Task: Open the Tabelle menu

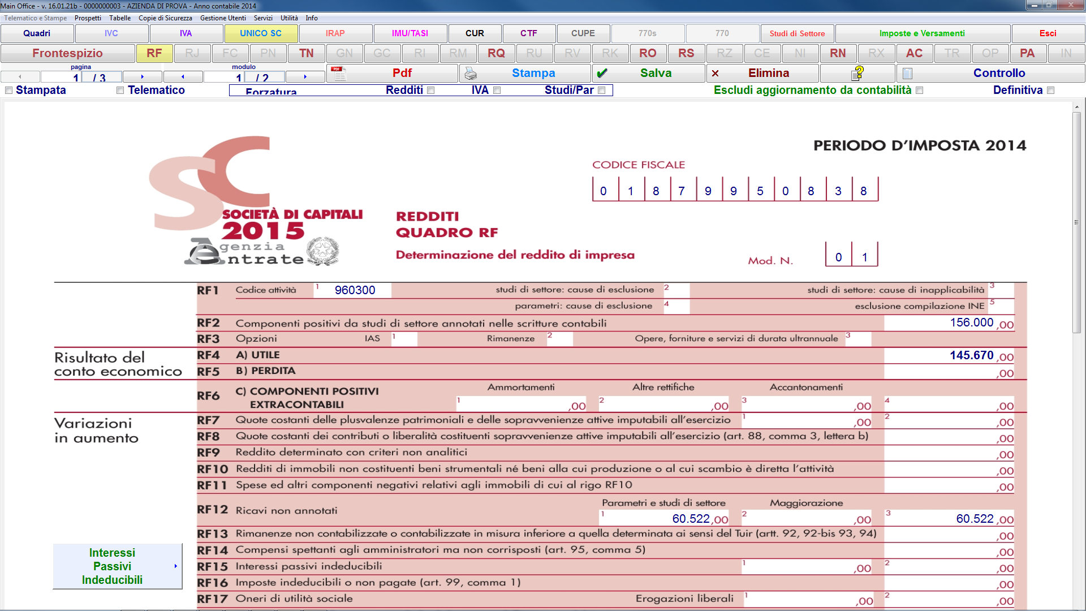Action: [x=120, y=18]
